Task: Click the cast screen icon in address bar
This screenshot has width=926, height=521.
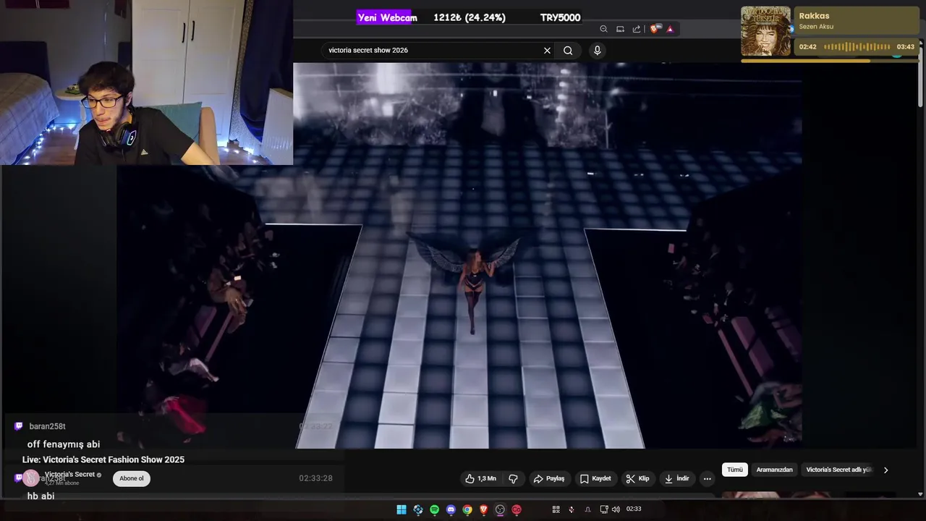Action: point(620,29)
